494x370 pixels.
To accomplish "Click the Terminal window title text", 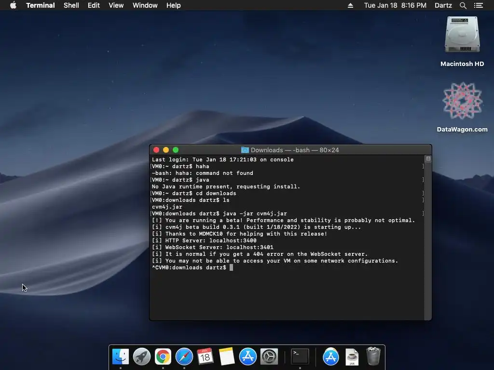I will (x=295, y=150).
